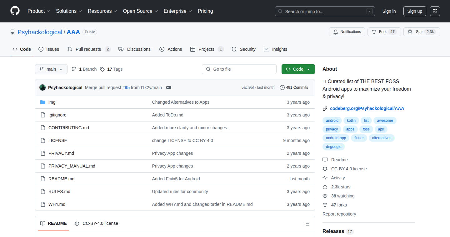The height and width of the screenshot is (237, 450).
Task: Open pull request #95 link
Action: coord(126,88)
